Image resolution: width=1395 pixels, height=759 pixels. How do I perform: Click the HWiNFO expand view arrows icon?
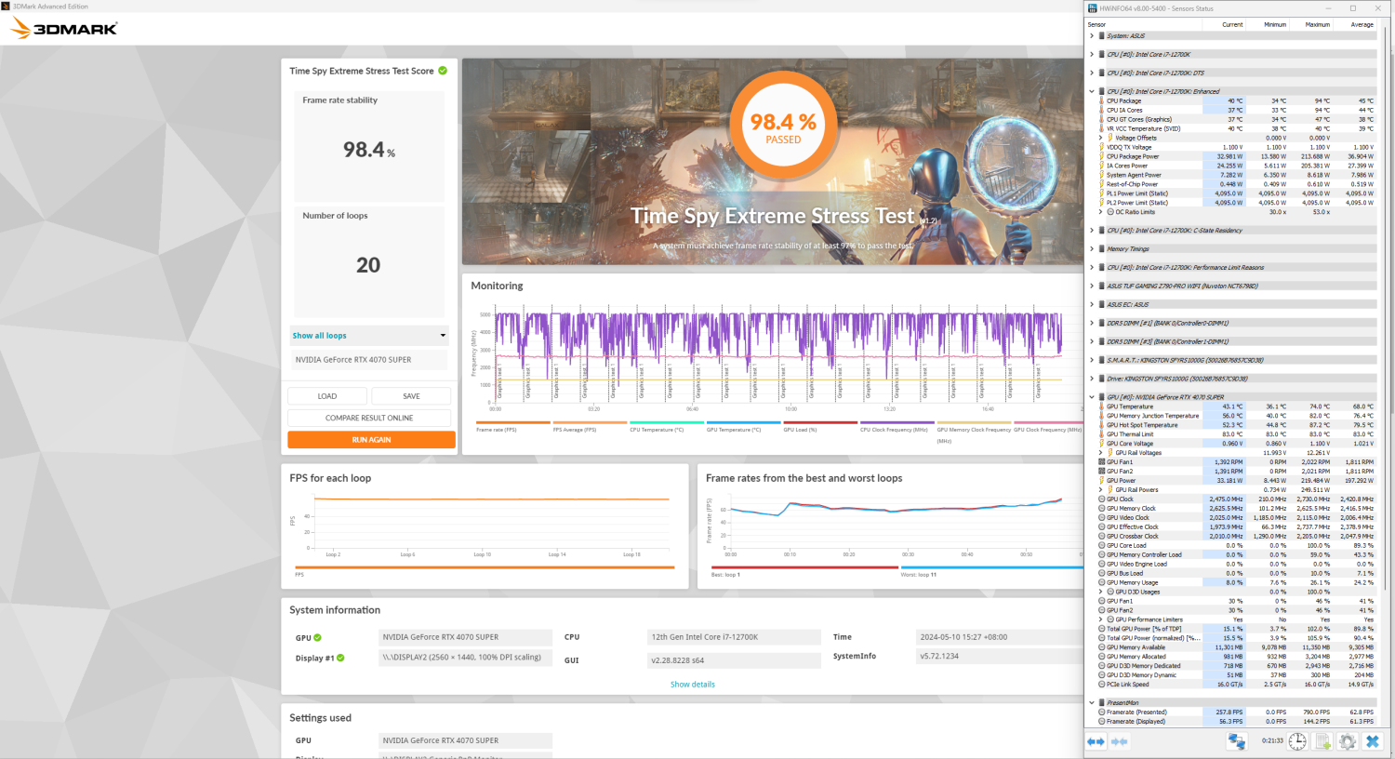click(1096, 741)
